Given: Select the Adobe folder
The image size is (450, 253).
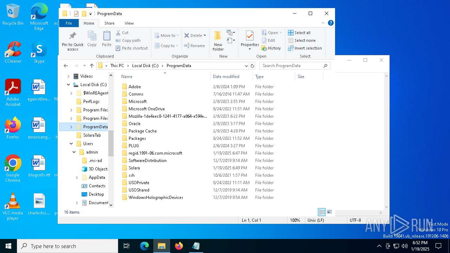Looking at the screenshot, I should pos(135,87).
